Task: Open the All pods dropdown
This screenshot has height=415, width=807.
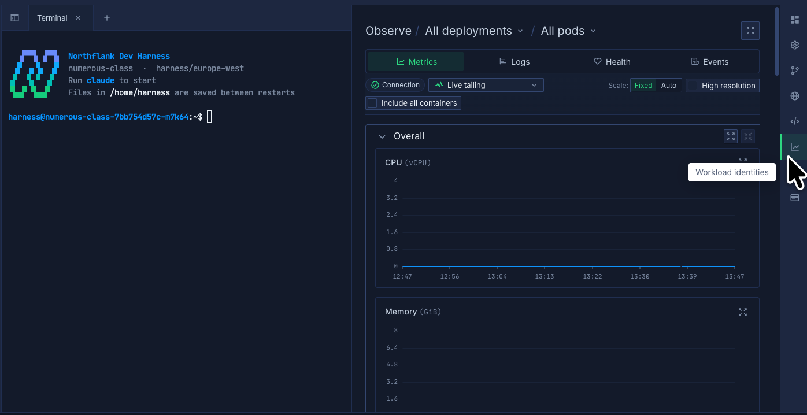Action: [568, 31]
